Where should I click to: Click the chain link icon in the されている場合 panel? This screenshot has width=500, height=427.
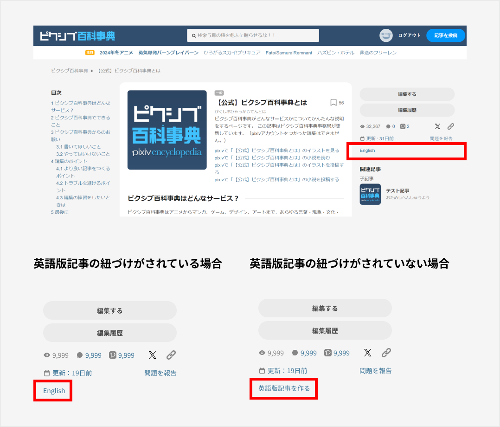click(171, 355)
